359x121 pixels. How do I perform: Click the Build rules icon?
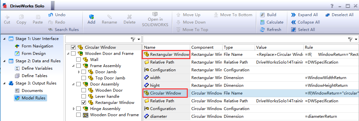coord(263,15)
